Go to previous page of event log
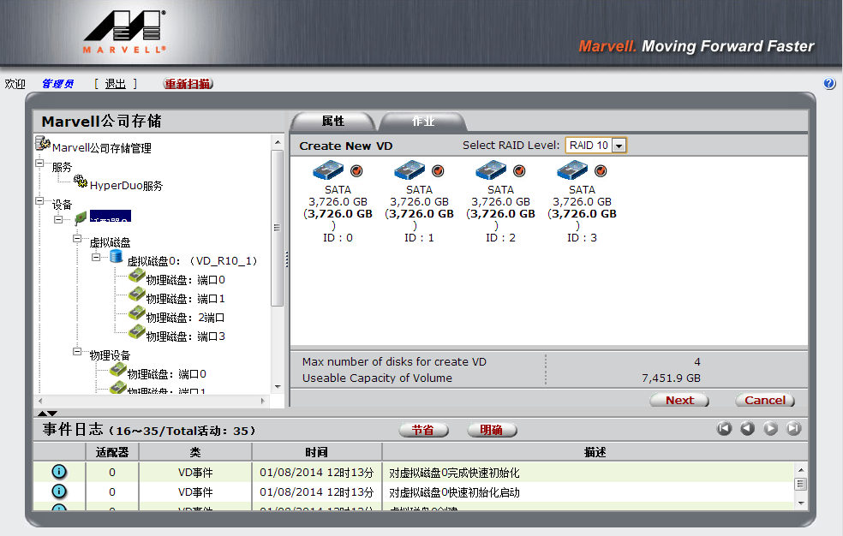 point(747,429)
